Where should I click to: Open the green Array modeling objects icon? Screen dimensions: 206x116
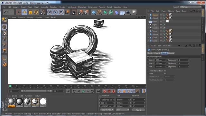click(x=111, y=12)
